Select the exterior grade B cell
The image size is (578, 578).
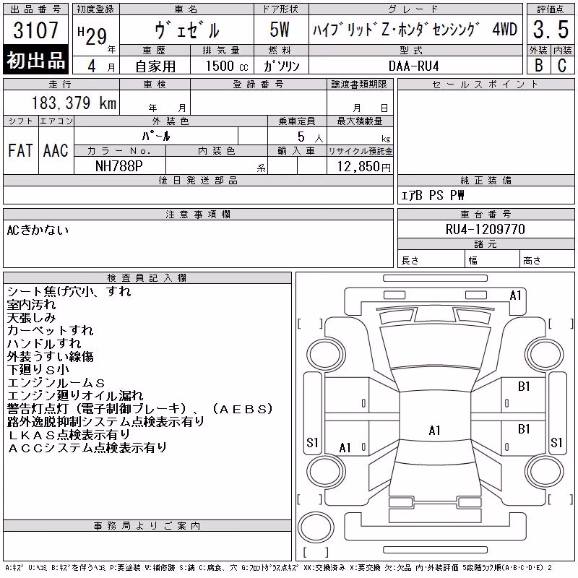[538, 65]
